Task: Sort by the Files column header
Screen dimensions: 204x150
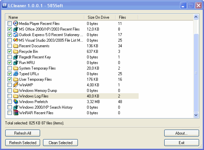Action: point(127,17)
